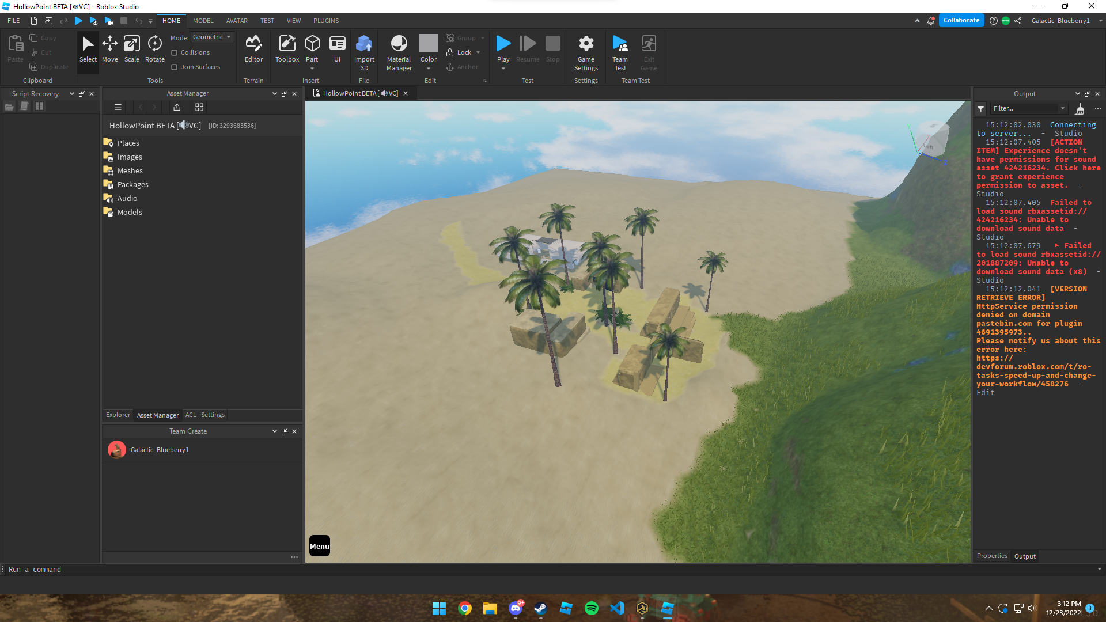Enable the Collisions checkbox
Image resolution: width=1106 pixels, height=622 pixels.
(175, 52)
